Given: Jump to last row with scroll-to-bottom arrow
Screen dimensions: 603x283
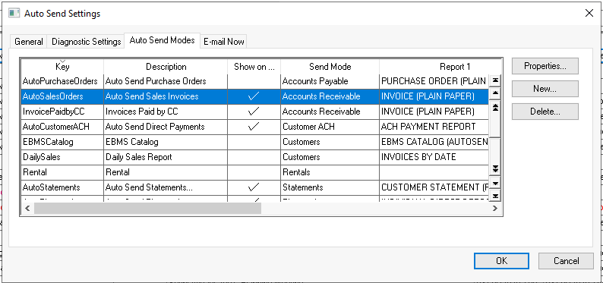Looking at the screenshot, I should pos(495,196).
